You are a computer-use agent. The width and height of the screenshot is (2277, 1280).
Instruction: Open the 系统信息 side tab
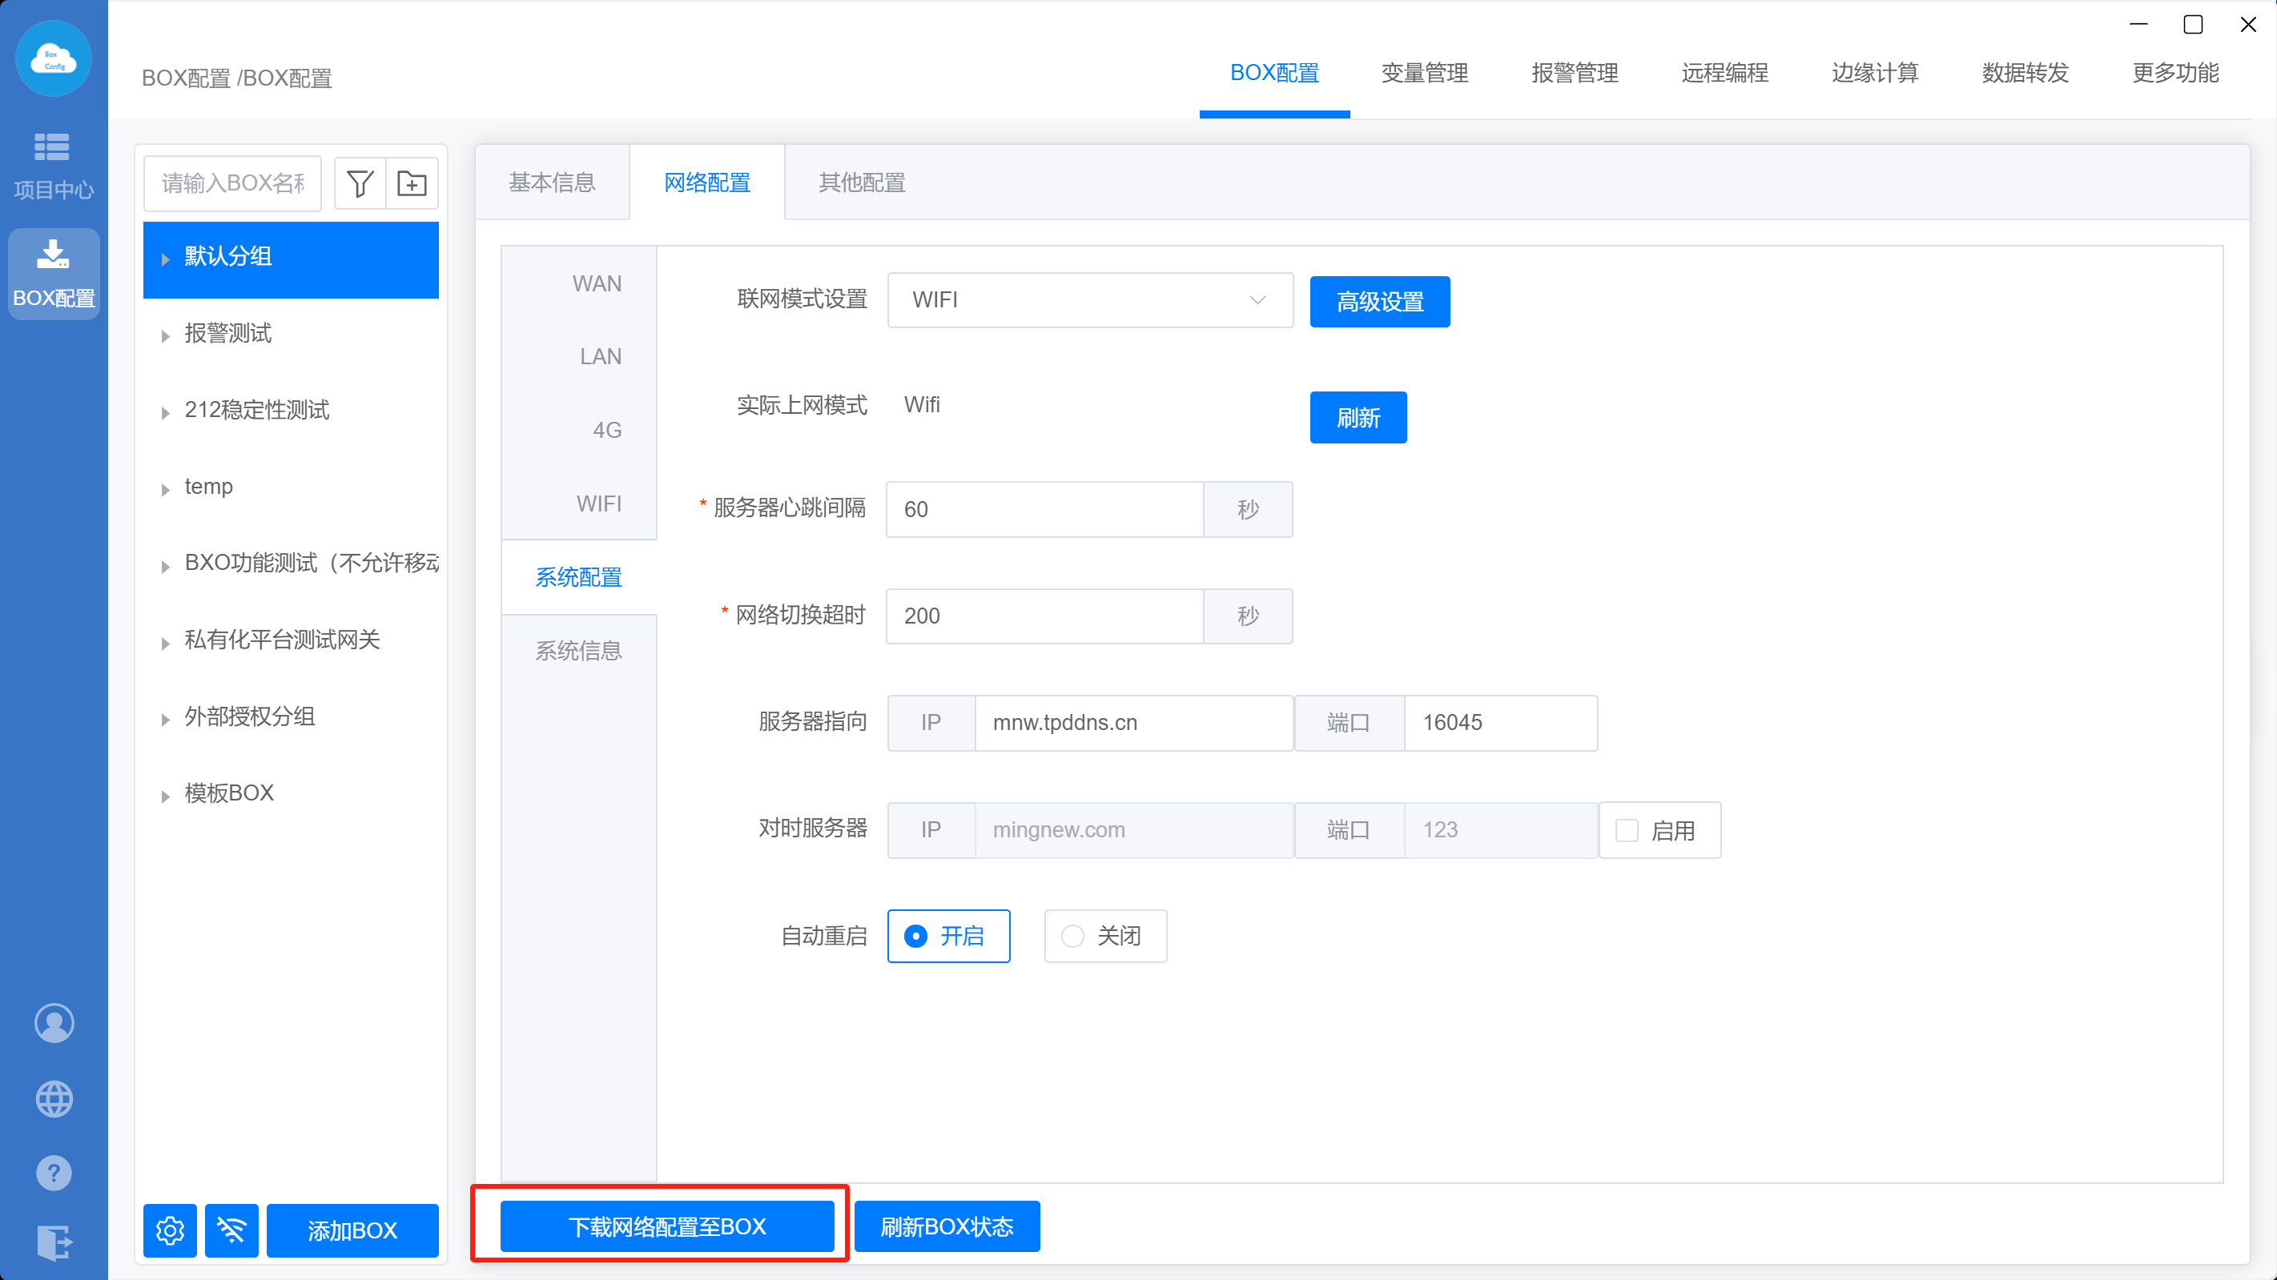coord(578,651)
